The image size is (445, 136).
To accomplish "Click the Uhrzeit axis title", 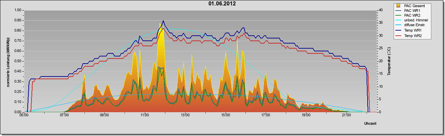I will [x=370, y=123].
